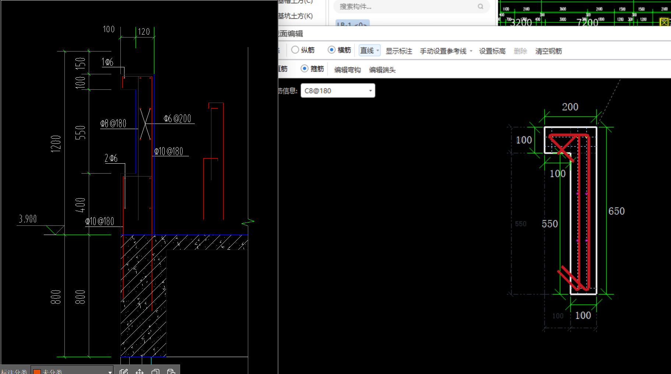This screenshot has height=374, width=671.
Task: Expand the 未分类 annotation category dropdown
Action: [110, 372]
